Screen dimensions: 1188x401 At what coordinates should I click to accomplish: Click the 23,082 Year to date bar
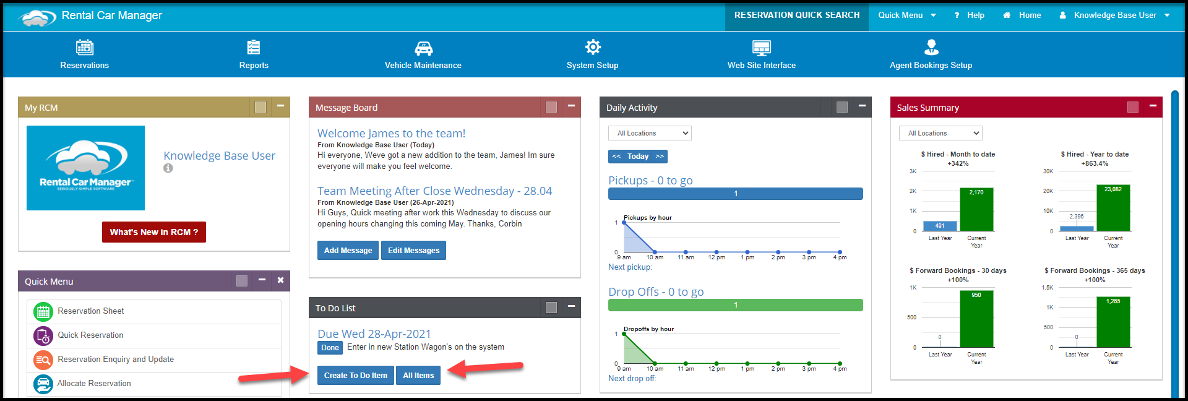pyautogui.click(x=1113, y=208)
